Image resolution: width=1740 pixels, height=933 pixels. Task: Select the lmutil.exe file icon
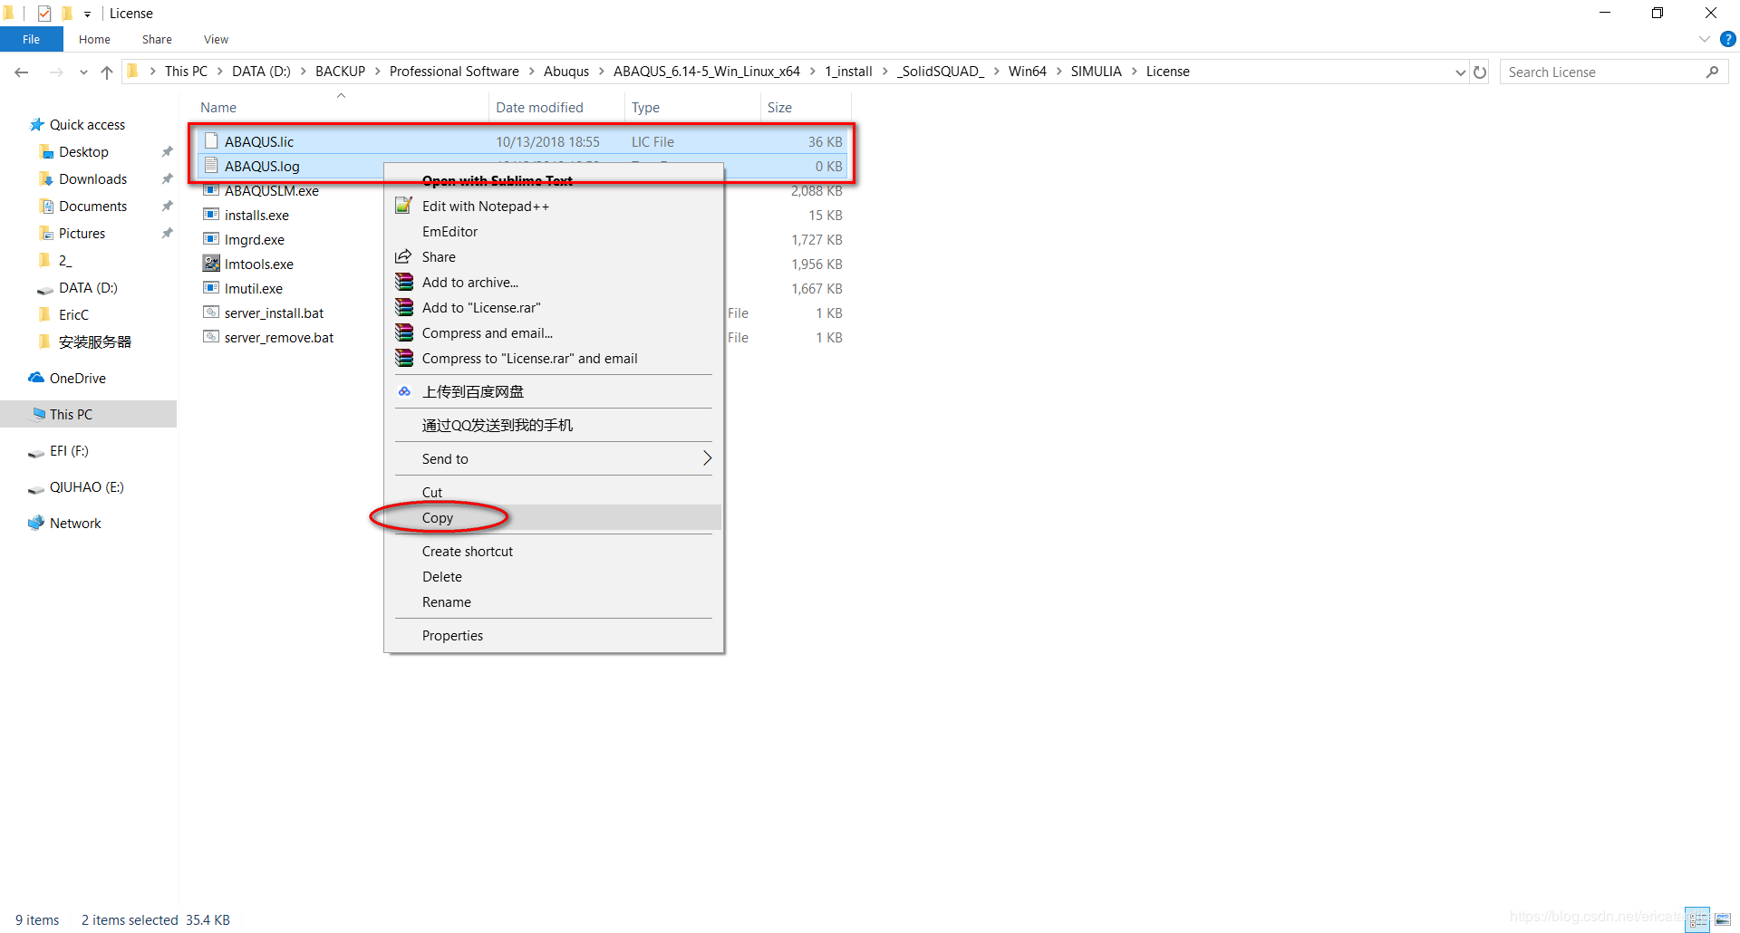[x=211, y=288]
